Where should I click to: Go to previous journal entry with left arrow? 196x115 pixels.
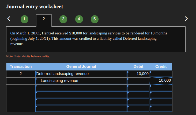pyautogui.click(x=9, y=19)
